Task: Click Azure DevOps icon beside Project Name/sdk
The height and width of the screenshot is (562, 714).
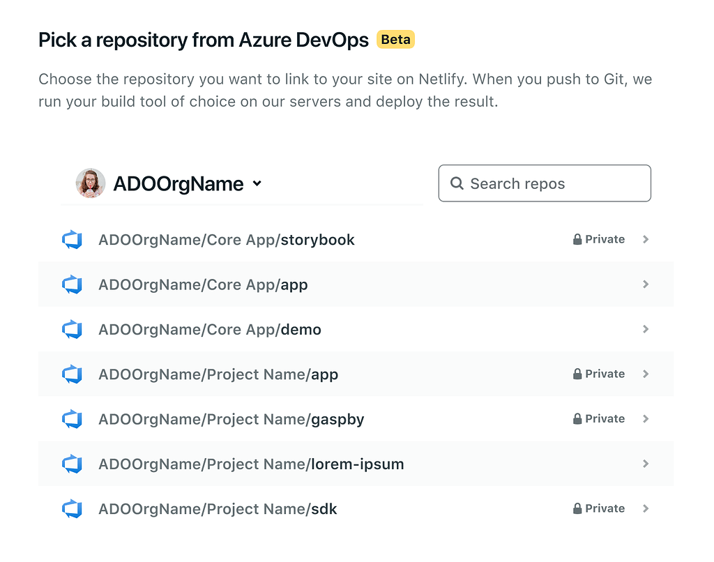Action: tap(72, 509)
